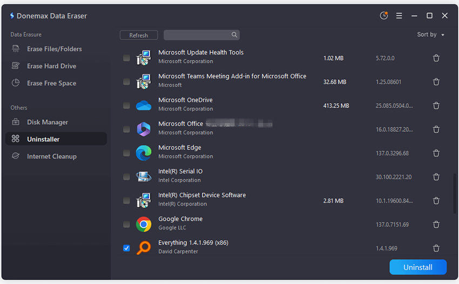Click the Refresh button
The height and width of the screenshot is (284, 459).
pyautogui.click(x=139, y=35)
